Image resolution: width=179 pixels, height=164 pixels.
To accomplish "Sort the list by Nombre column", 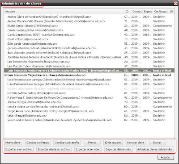I will (x=64, y=12).
